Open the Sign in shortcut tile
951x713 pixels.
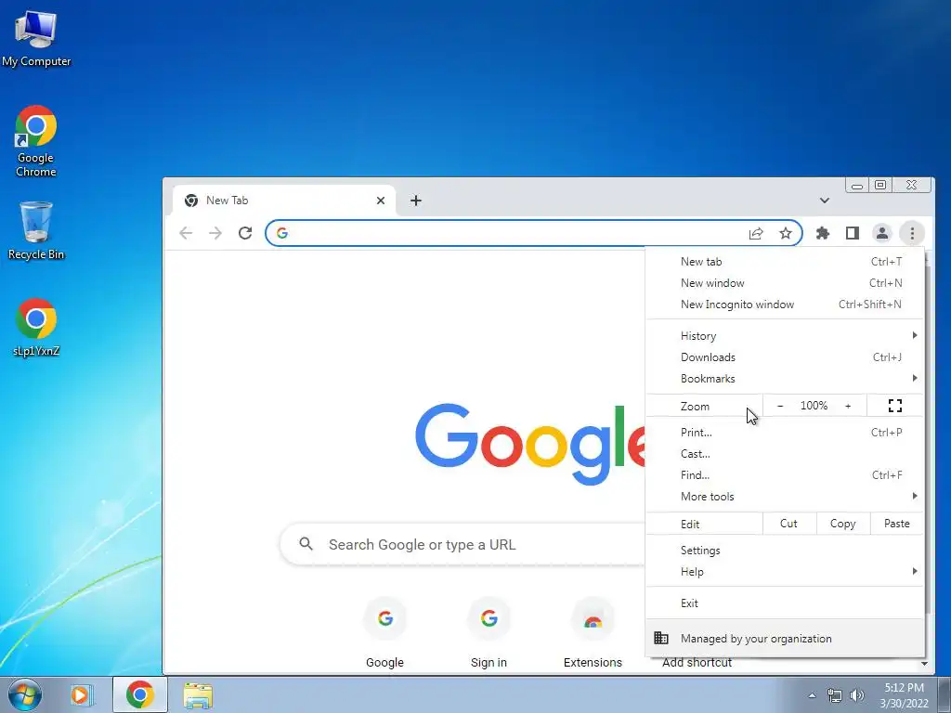click(x=489, y=633)
